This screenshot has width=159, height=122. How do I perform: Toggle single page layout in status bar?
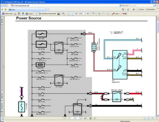(145, 118)
